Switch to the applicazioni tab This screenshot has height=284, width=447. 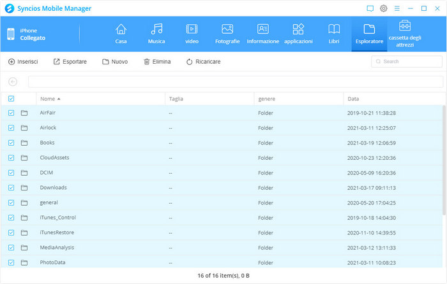[x=298, y=34]
